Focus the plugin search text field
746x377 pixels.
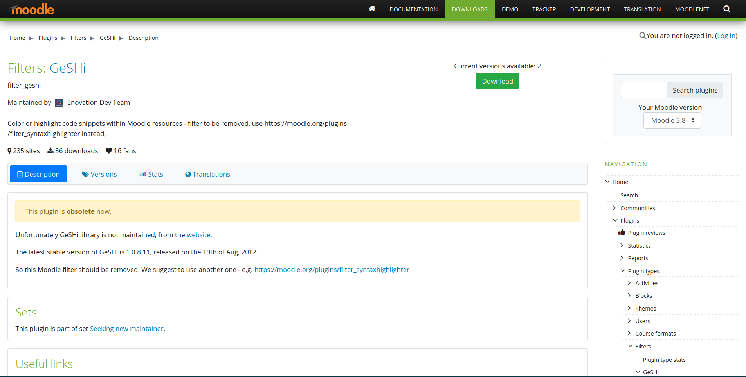pyautogui.click(x=644, y=90)
